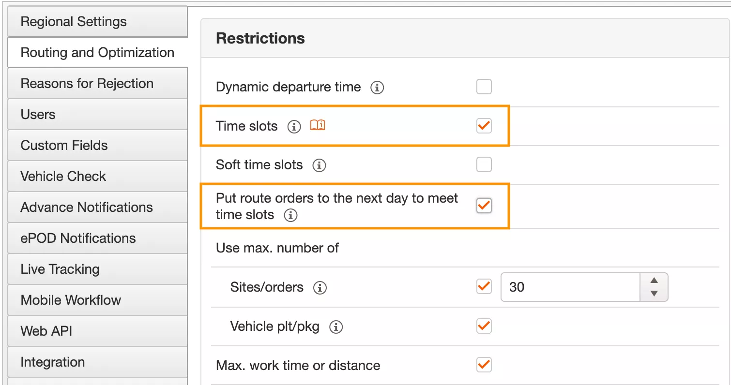Enable the Soft time slots checkbox
The height and width of the screenshot is (385, 731).
pyautogui.click(x=484, y=165)
